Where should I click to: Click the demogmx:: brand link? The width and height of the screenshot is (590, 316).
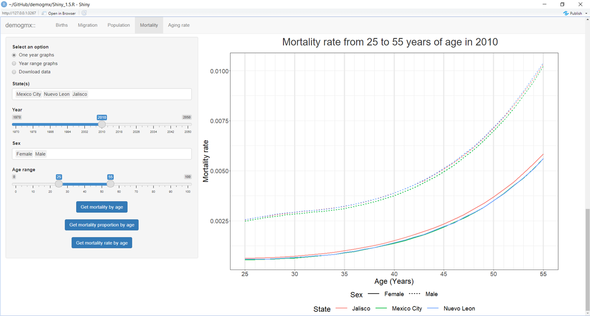20,25
